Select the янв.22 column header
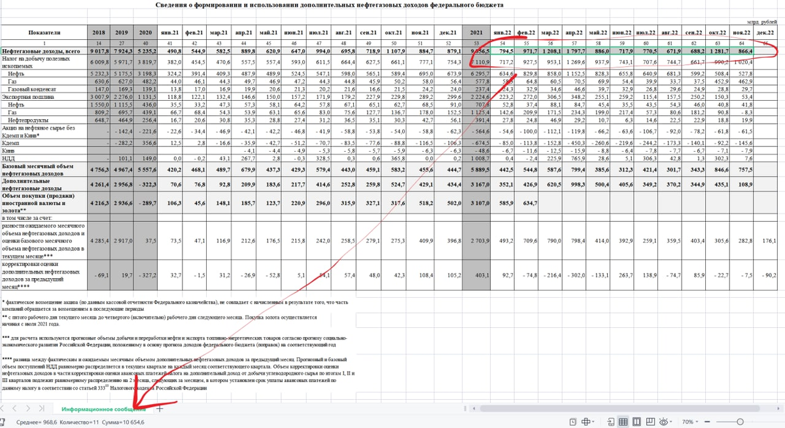The image size is (785, 428). [x=503, y=32]
